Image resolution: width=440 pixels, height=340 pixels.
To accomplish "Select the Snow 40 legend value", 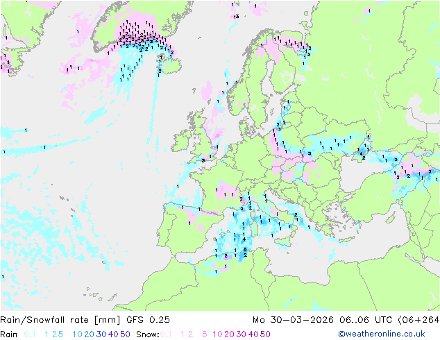I will [253, 334].
